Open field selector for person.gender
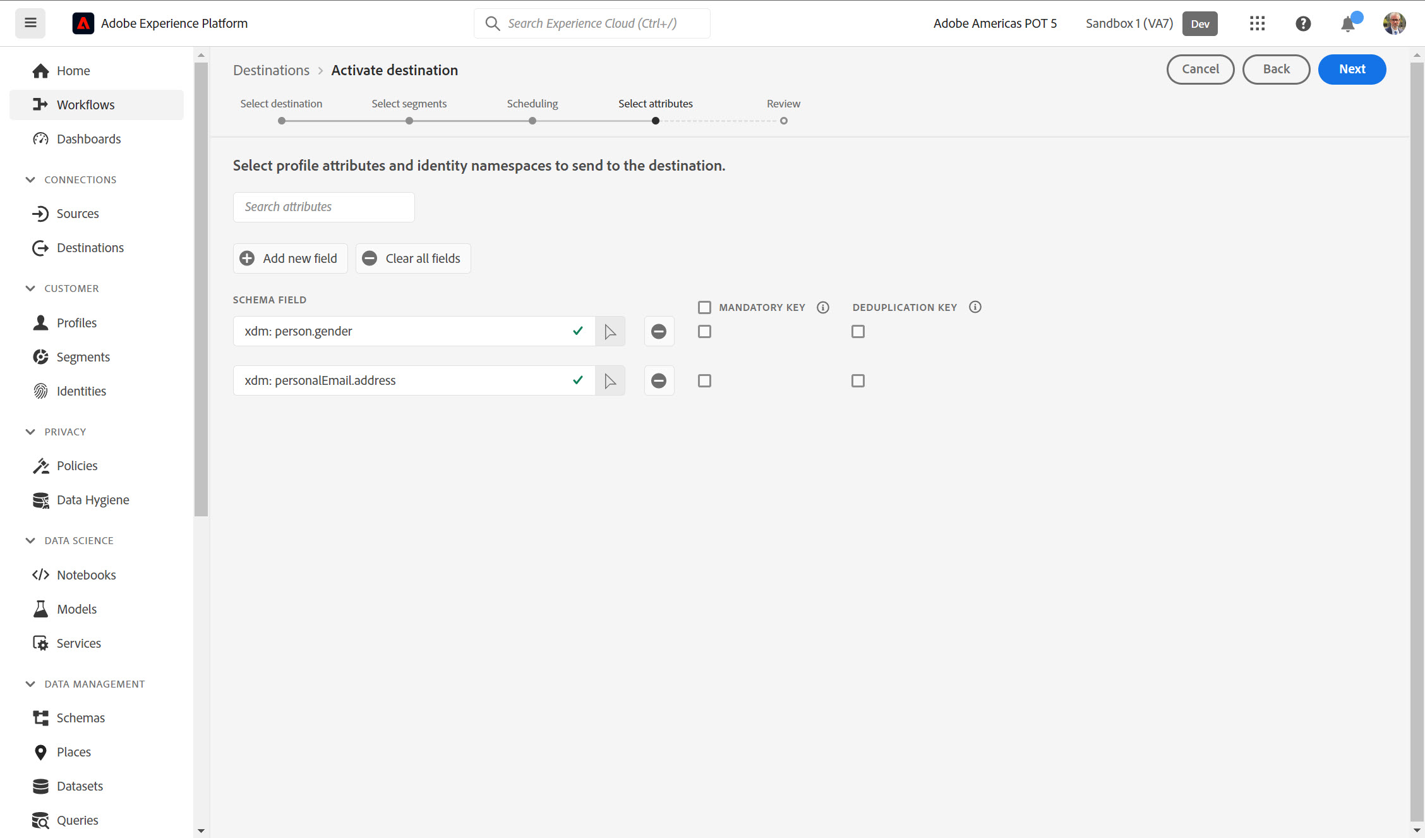The image size is (1425, 838). [x=610, y=331]
